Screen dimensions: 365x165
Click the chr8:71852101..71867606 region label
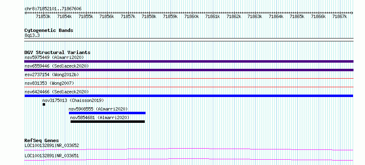(x=53, y=9)
